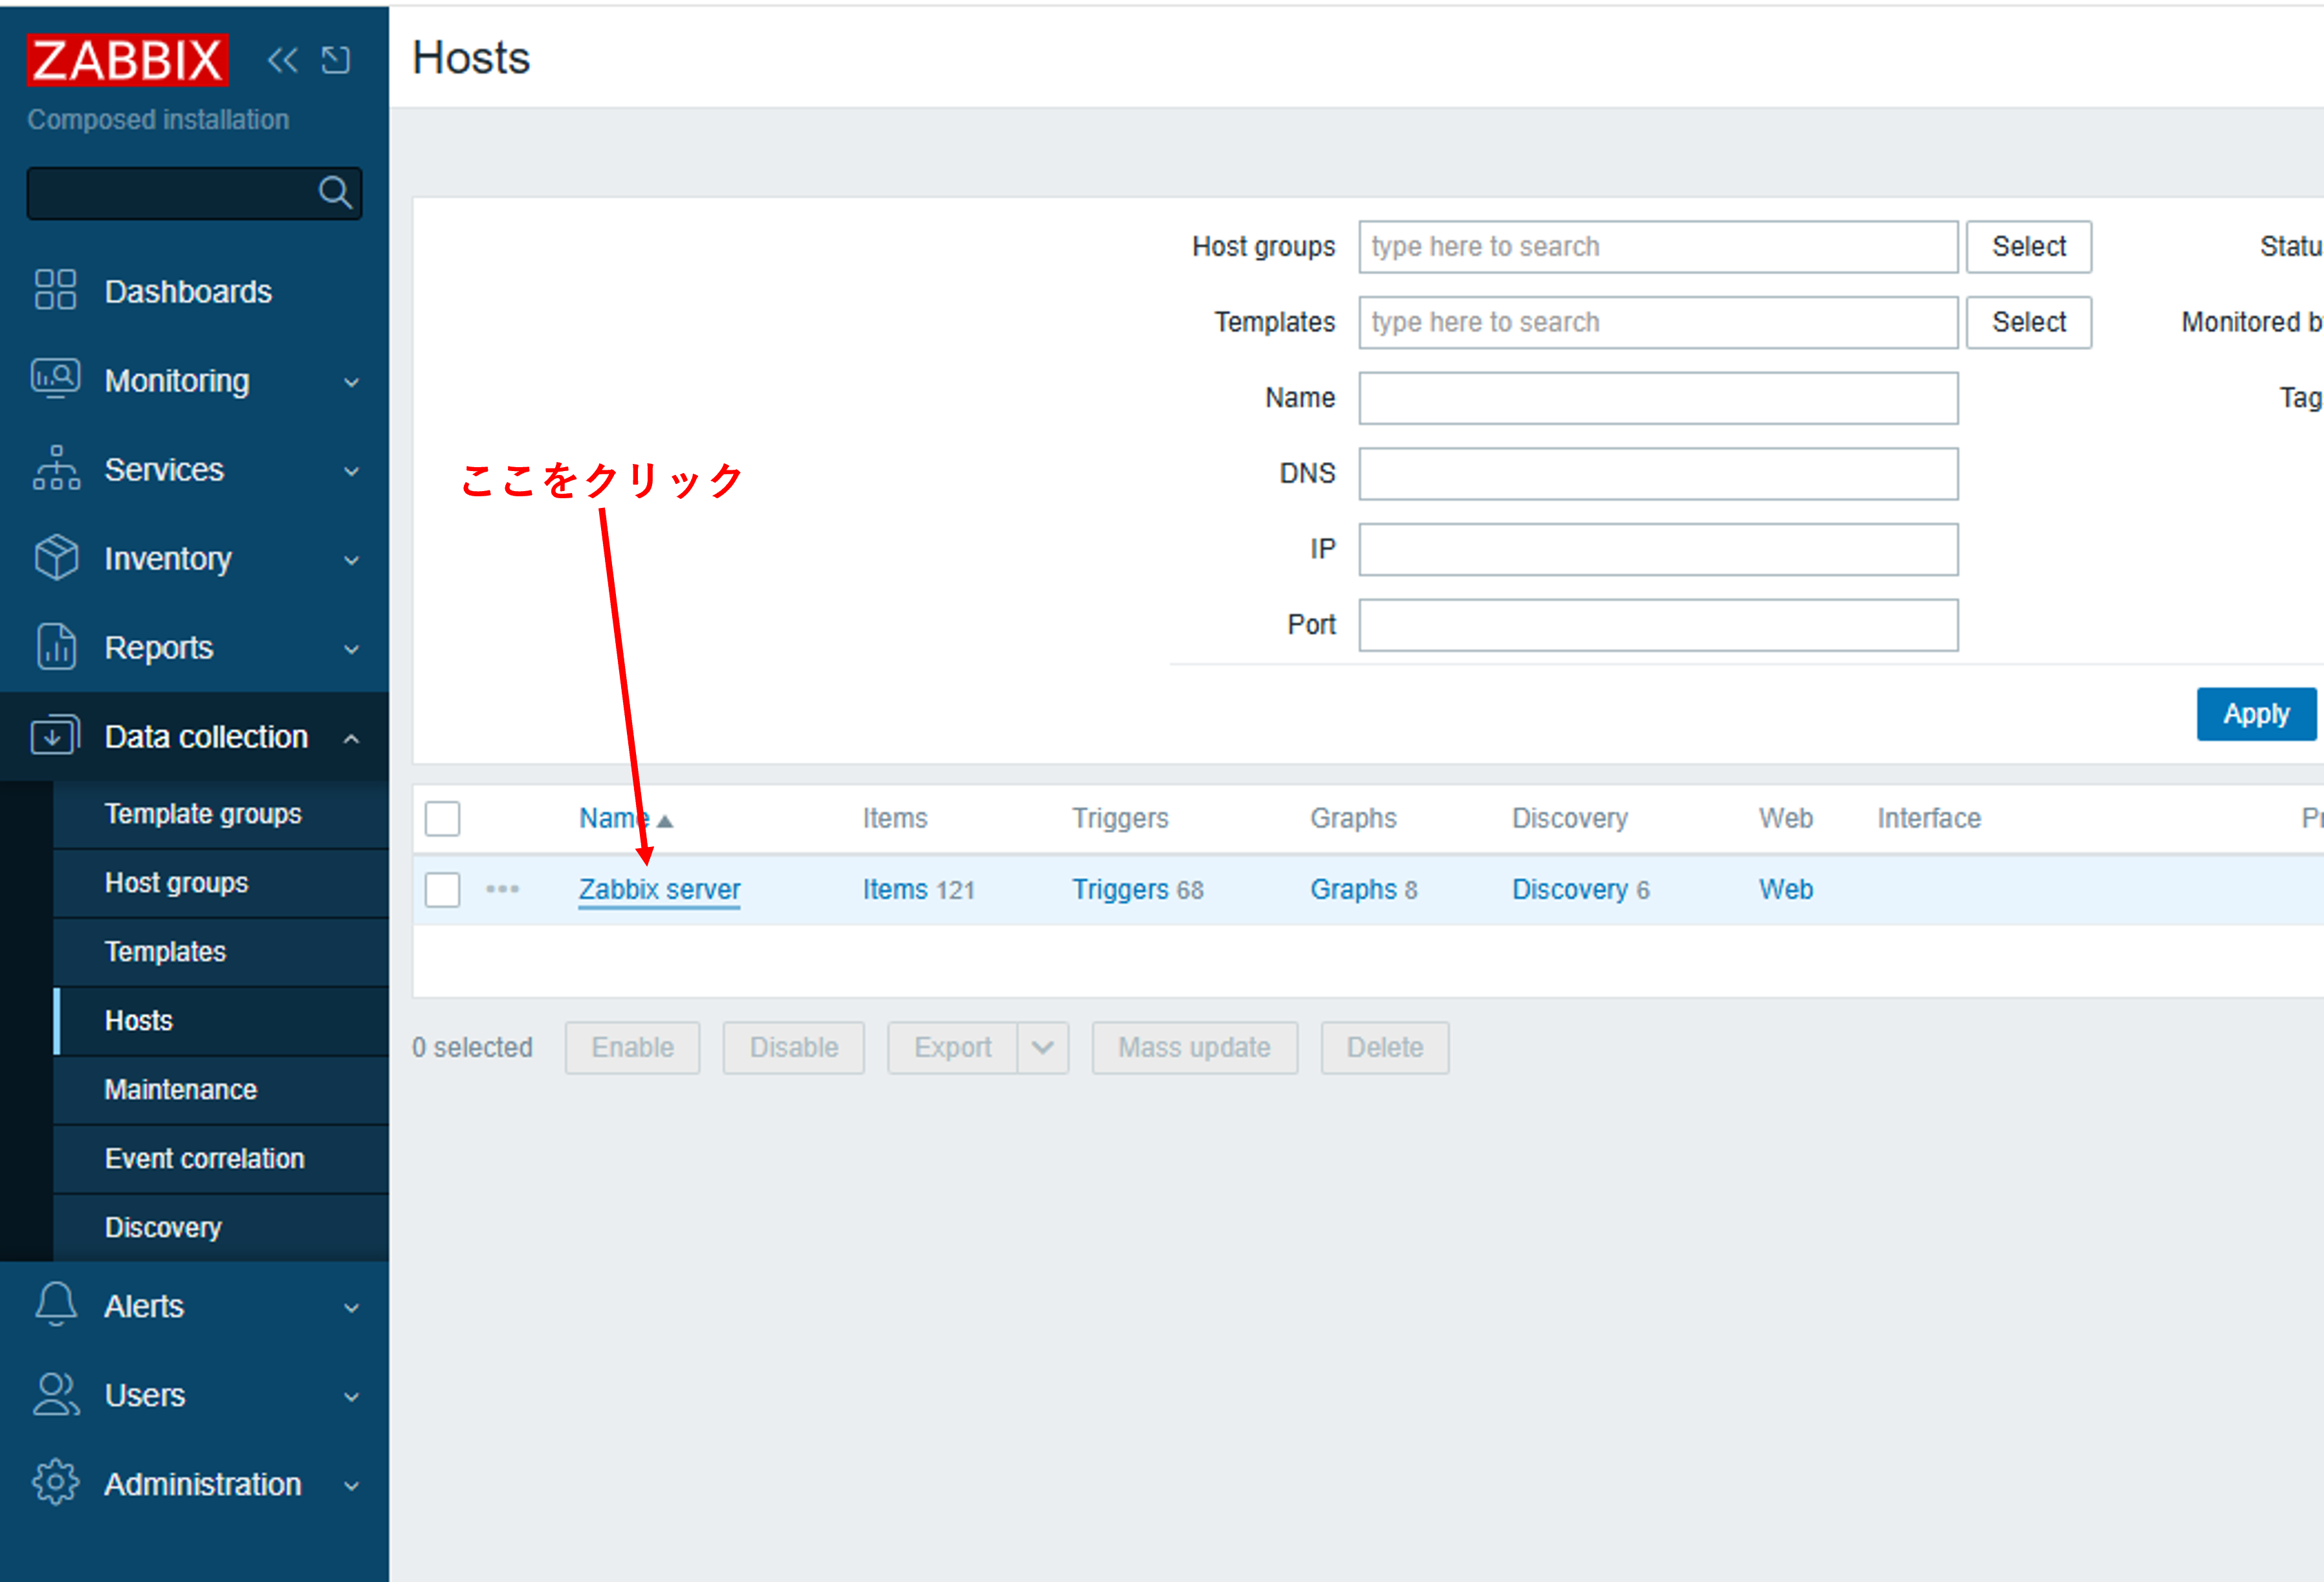Open Dashboards via the grid icon
Image resolution: width=2324 pixels, height=1582 pixels.
coord(55,290)
